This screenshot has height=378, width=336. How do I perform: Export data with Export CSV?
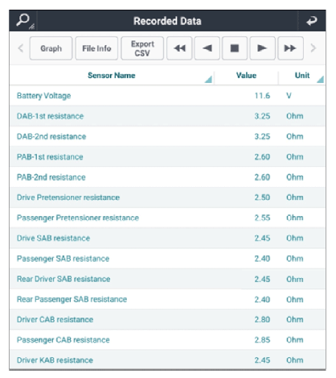tap(142, 48)
